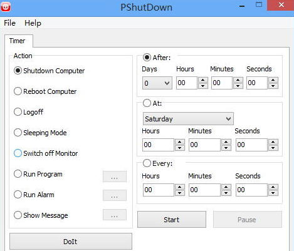
Task: Click the Minutes field in After section
Action: pyautogui.click(x=222, y=83)
